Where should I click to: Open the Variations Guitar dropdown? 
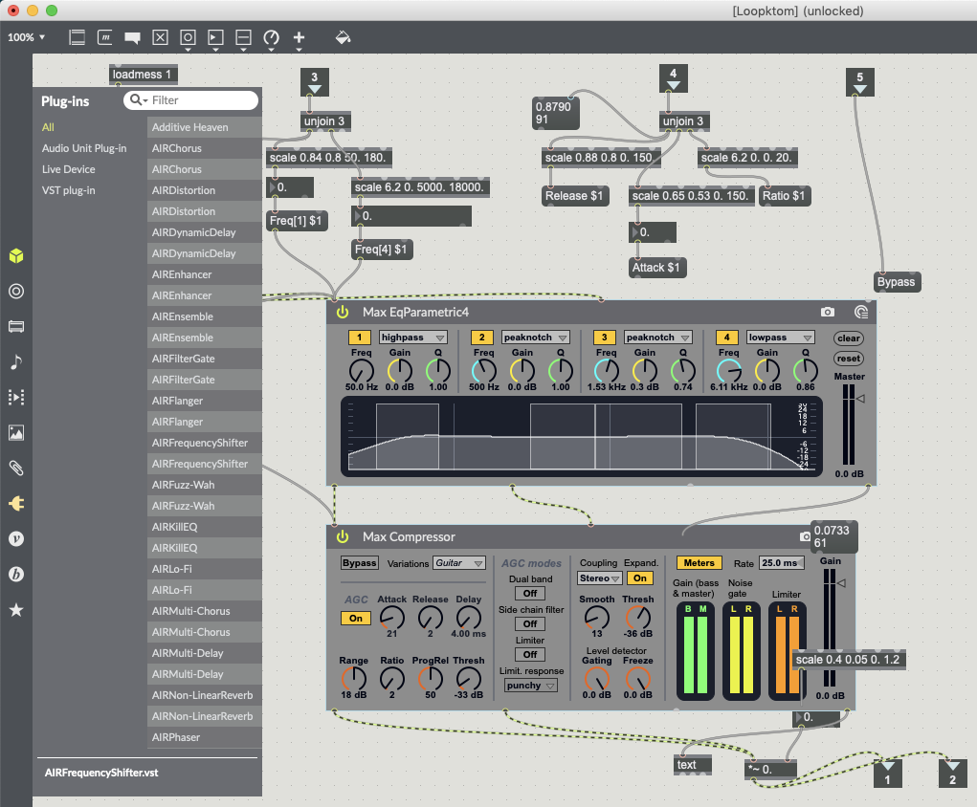[x=459, y=563]
